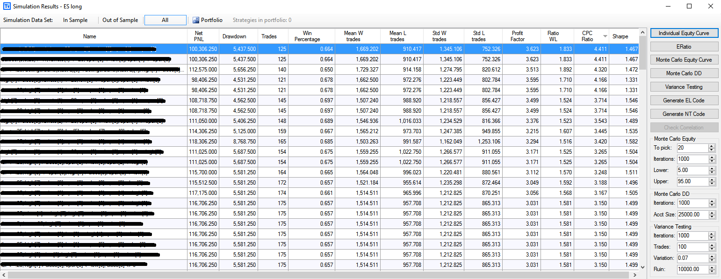721x279 pixels.
Task: Increase the Lower value with up arrow
Action: [712, 168]
